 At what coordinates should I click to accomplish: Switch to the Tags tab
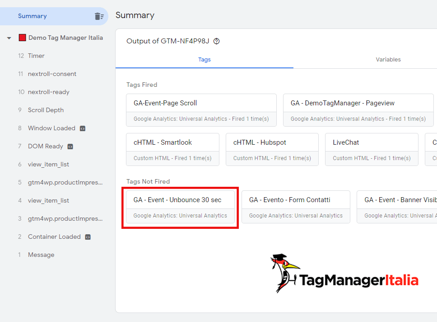(205, 60)
